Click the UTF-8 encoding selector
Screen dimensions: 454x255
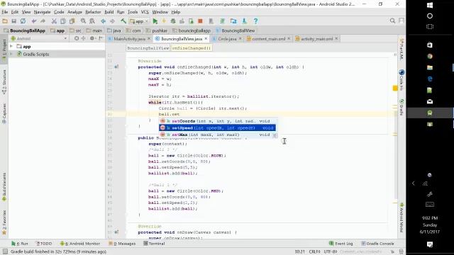click(x=331, y=252)
